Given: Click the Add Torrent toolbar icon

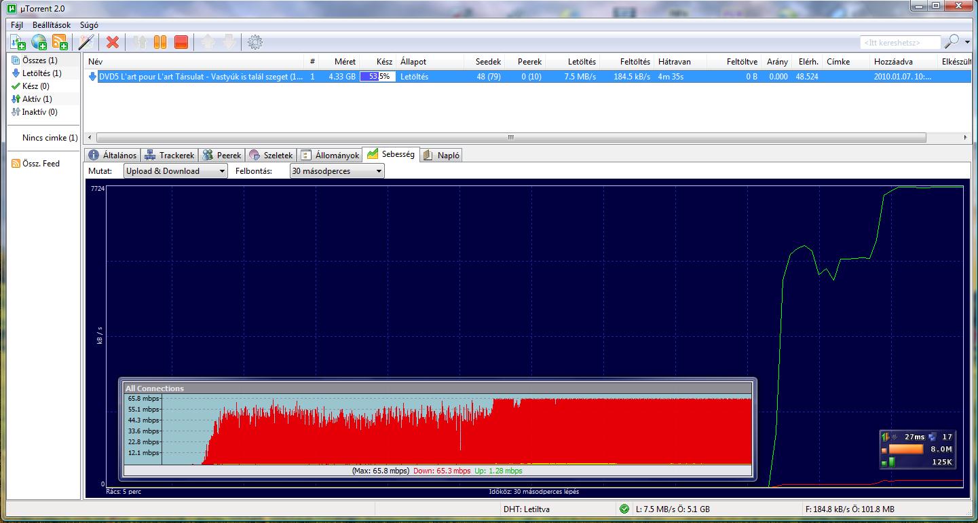Looking at the screenshot, I should [18, 42].
